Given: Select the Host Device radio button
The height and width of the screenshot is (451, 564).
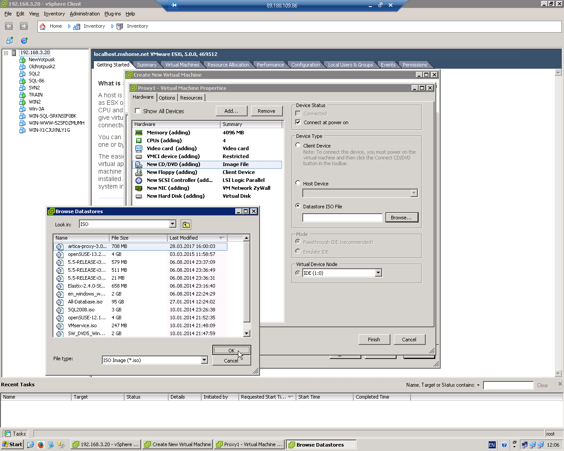Looking at the screenshot, I should click(298, 183).
